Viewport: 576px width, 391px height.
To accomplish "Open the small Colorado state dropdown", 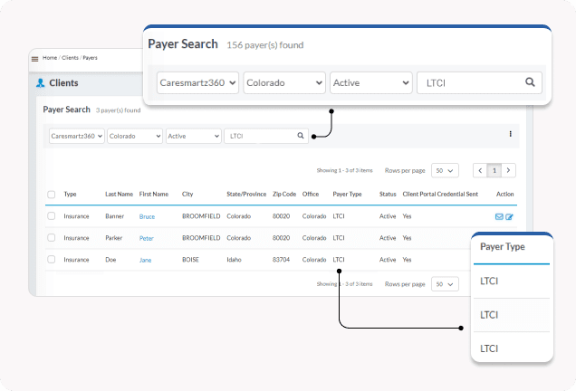I will click(135, 136).
